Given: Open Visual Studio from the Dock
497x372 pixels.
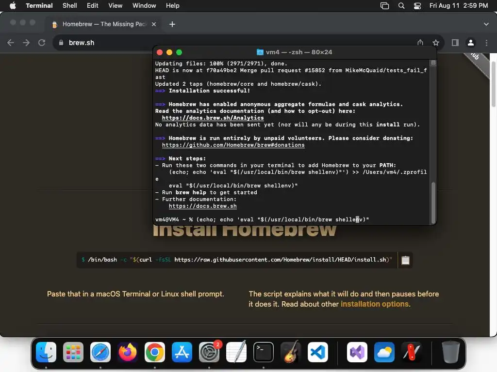Looking at the screenshot, I should click(357, 352).
